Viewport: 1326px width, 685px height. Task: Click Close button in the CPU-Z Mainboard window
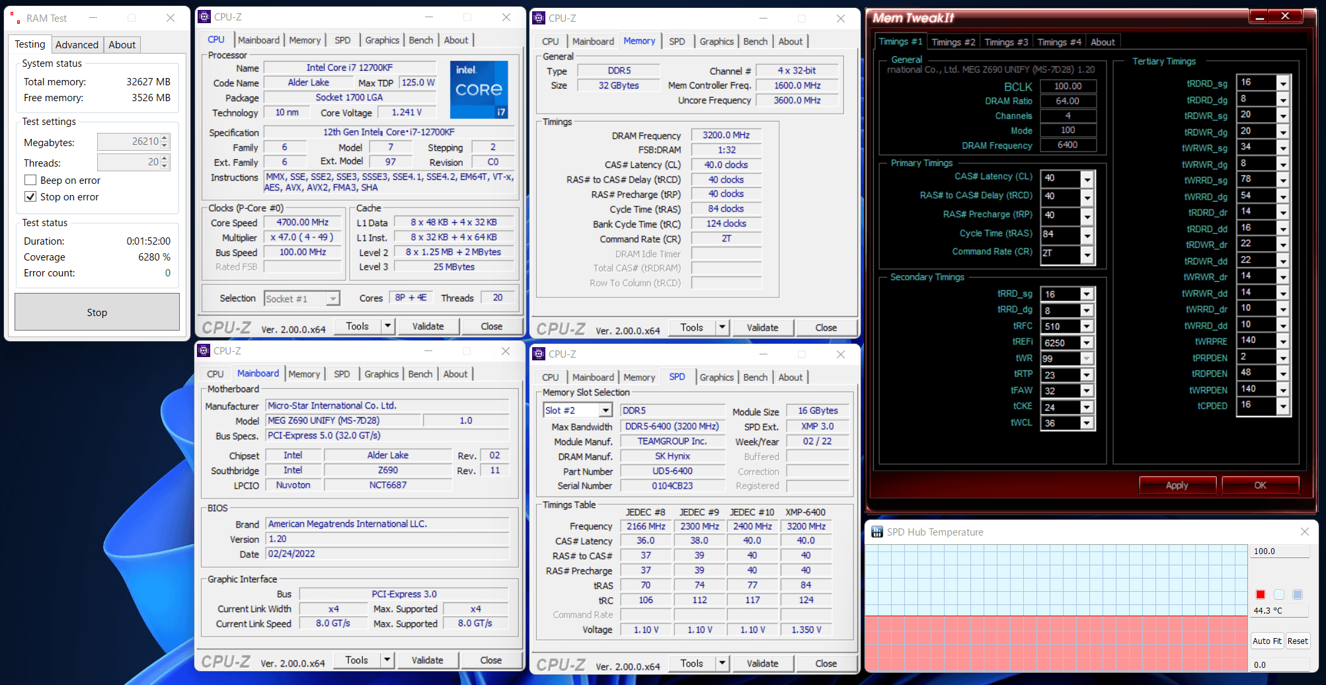(x=491, y=660)
